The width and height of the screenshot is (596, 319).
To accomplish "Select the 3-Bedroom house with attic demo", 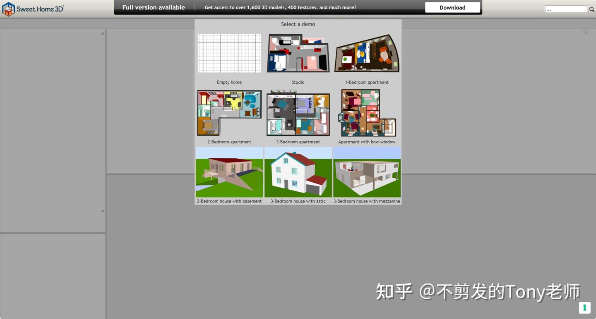I will tap(298, 172).
